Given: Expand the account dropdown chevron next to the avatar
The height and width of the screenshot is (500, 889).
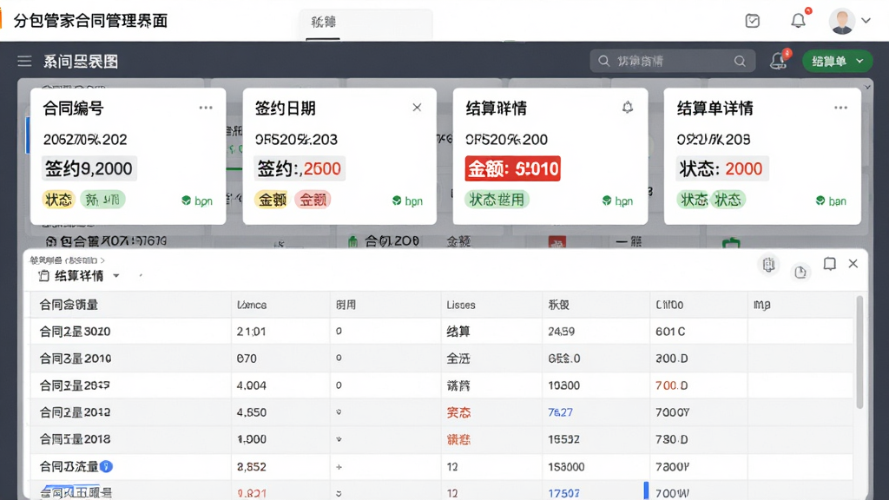Looking at the screenshot, I should [x=866, y=21].
